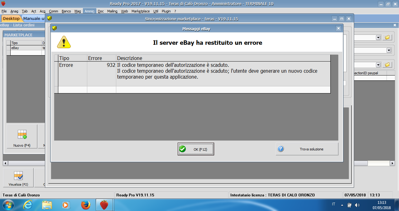Screen dimensions: 399x211
Task: Show hidden tray icons arrow
Action: point(342,205)
